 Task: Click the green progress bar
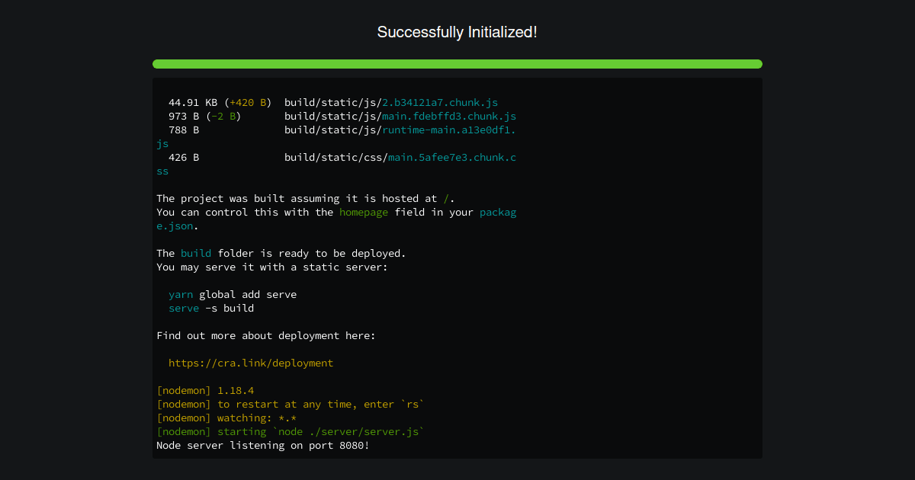tap(457, 64)
